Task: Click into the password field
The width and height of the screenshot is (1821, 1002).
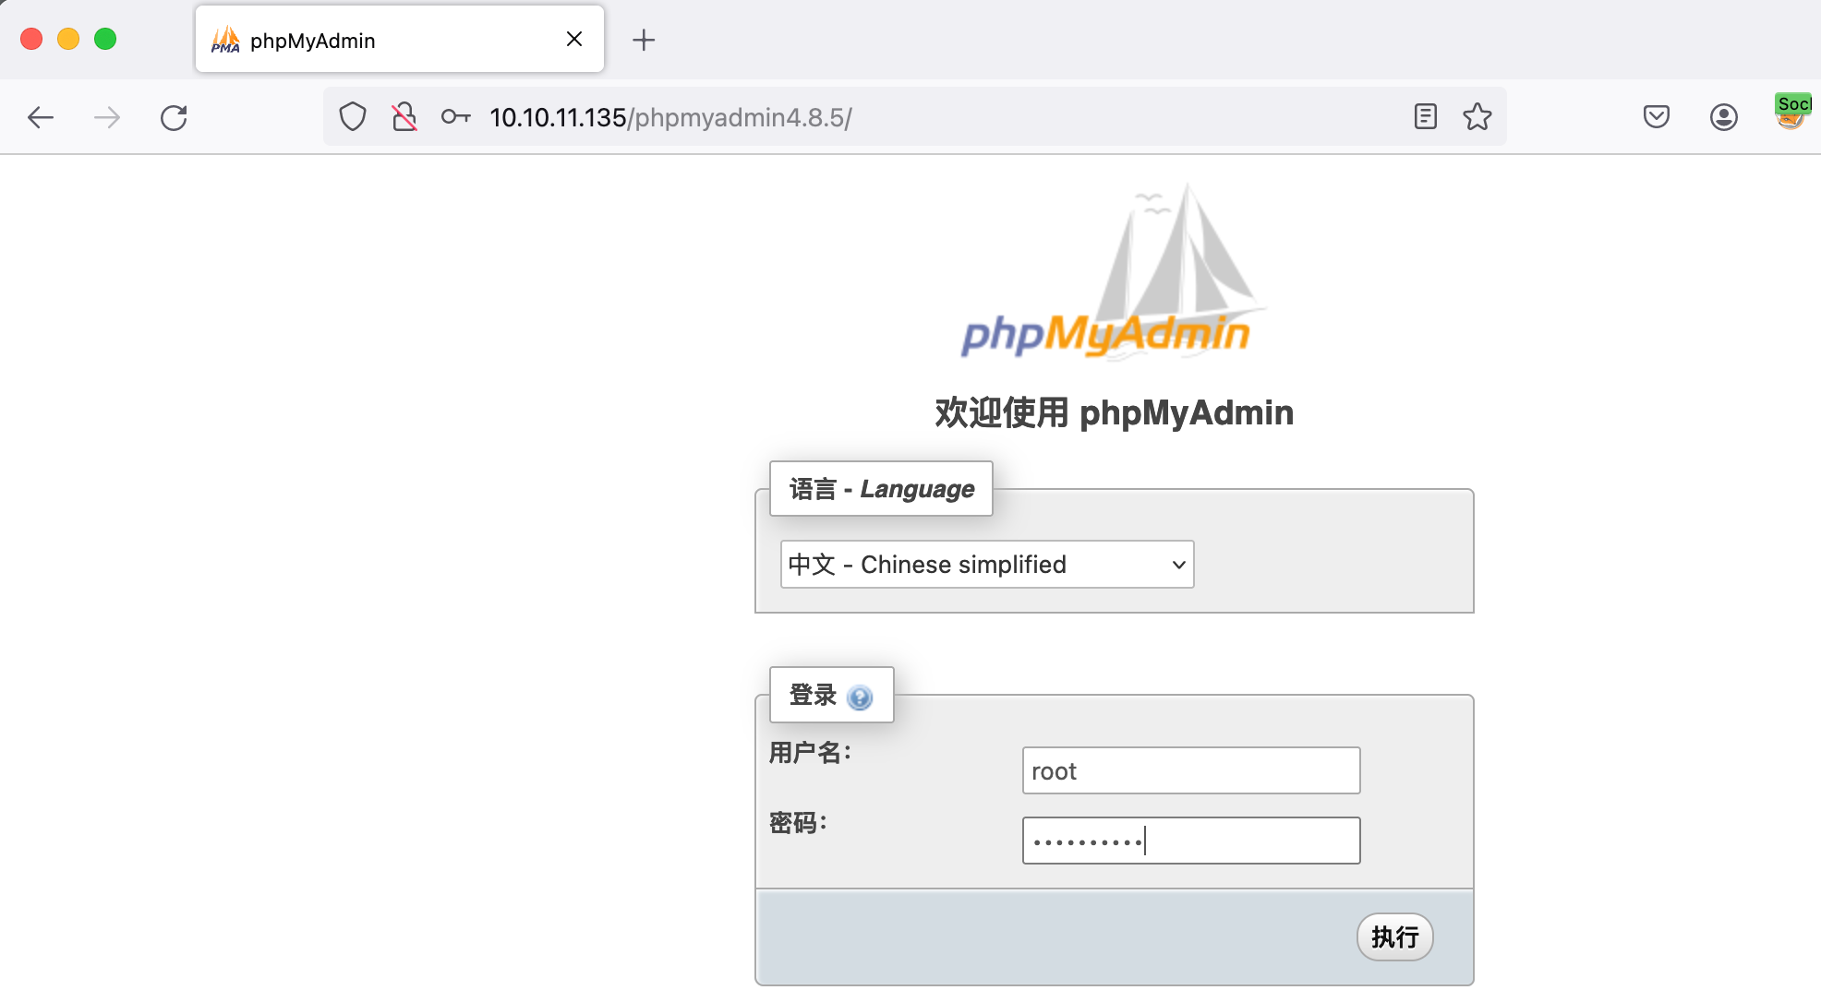Action: pyautogui.click(x=1190, y=841)
